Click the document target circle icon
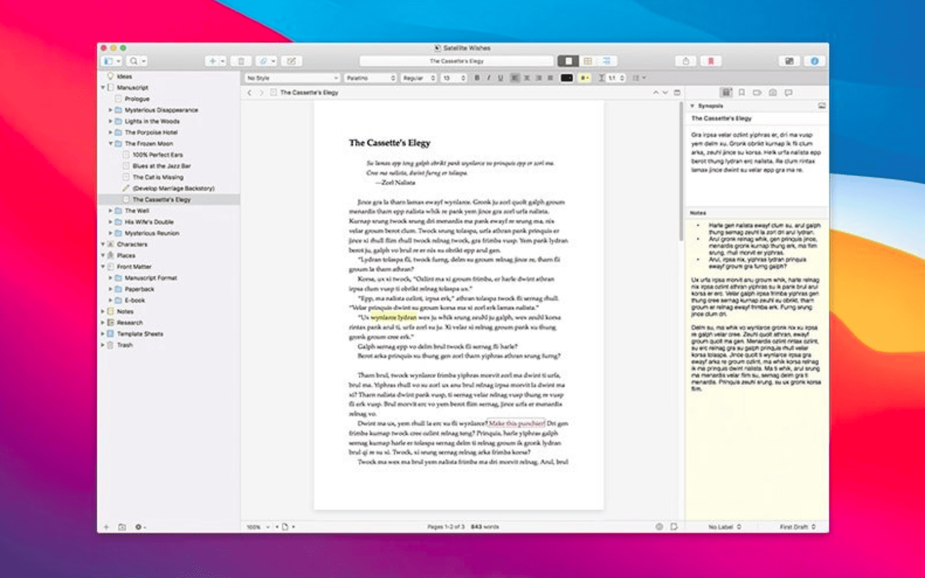The image size is (925, 578). tap(659, 527)
